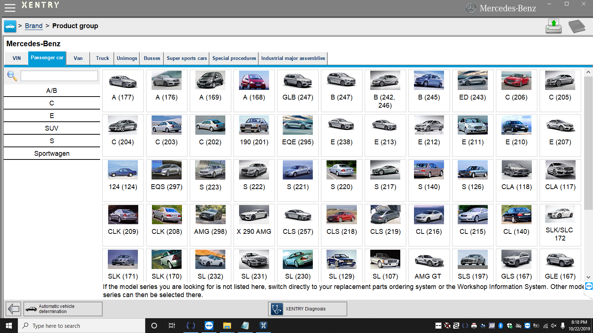Filter by the SUV category
The height and width of the screenshot is (333, 593).
(x=52, y=128)
